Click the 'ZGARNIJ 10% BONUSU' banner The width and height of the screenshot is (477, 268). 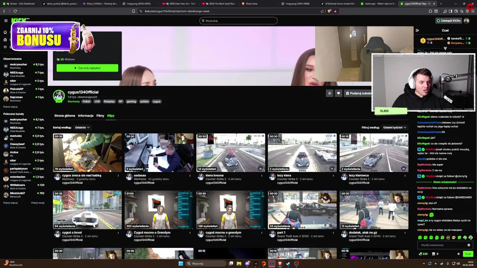[45, 37]
